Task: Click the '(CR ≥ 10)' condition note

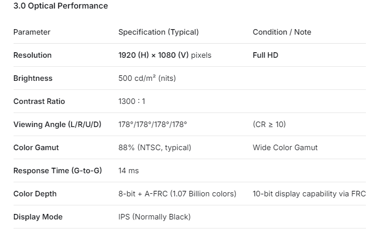Action: pyautogui.click(x=269, y=125)
